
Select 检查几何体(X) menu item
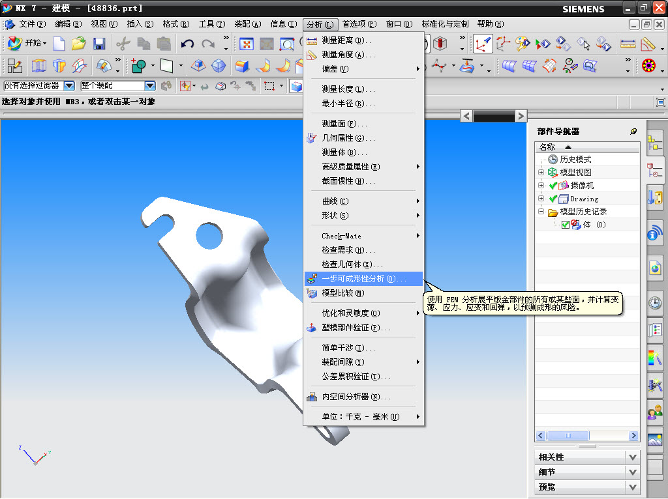[x=363, y=264]
